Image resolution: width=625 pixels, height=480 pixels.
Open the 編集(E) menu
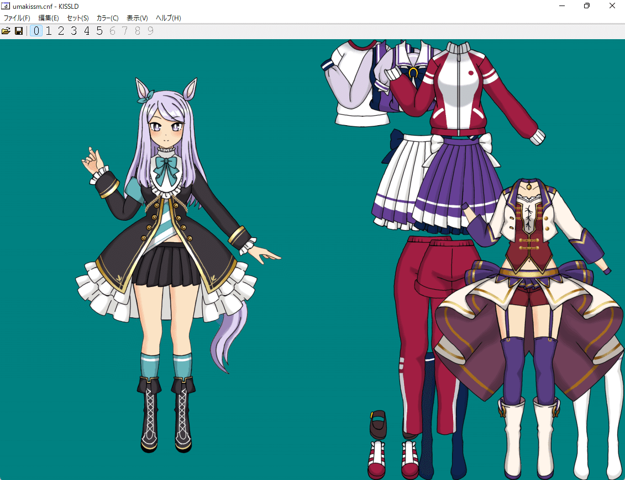point(48,18)
